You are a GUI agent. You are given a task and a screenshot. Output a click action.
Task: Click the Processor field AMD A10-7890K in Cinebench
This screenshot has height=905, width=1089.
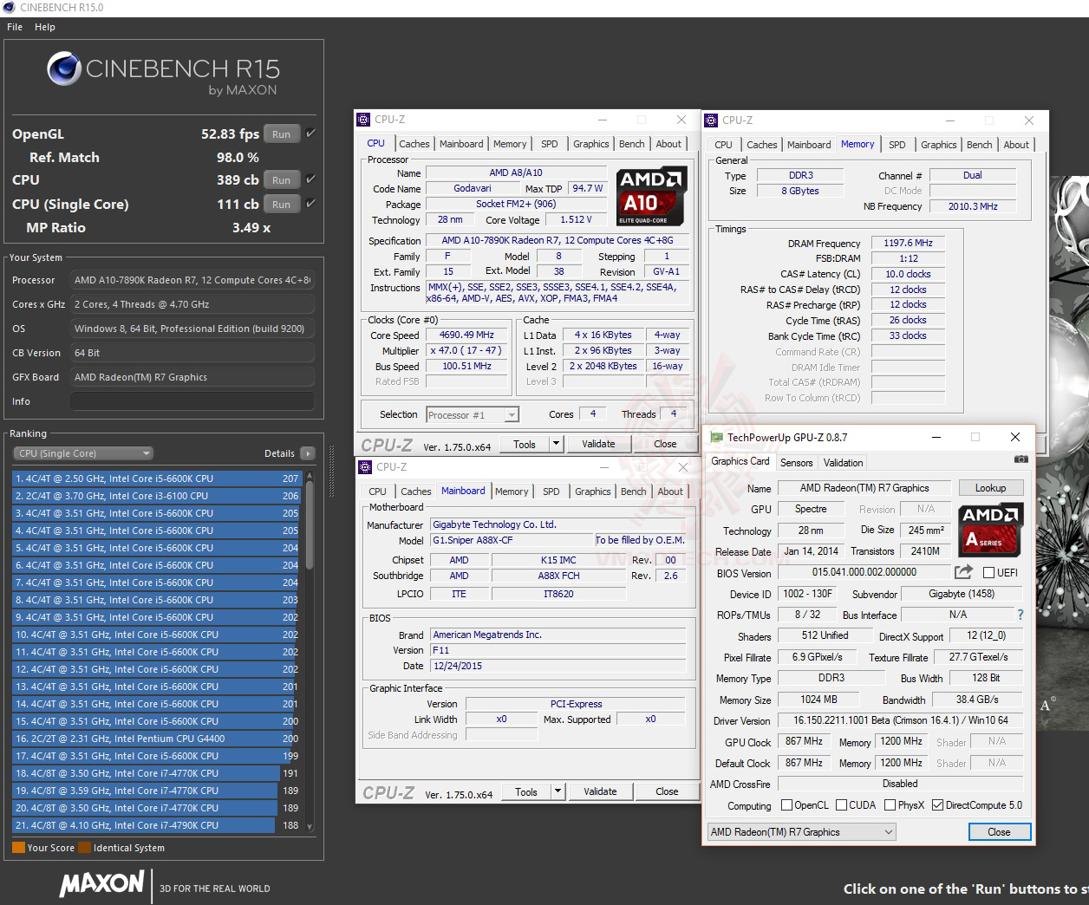pos(192,280)
